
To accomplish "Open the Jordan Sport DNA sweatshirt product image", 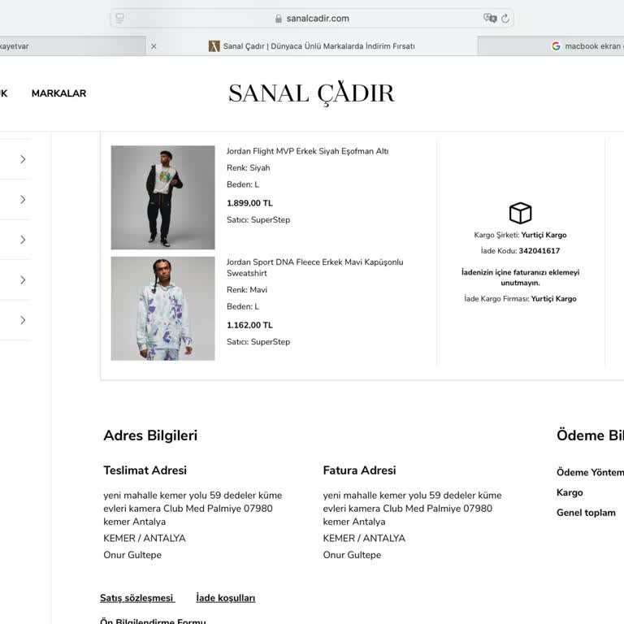I will point(162,309).
